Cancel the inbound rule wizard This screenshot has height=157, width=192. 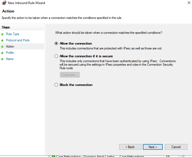pos(176,147)
